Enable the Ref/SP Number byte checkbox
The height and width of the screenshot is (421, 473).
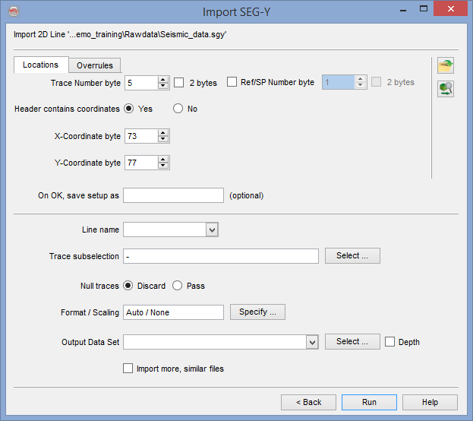tap(232, 82)
